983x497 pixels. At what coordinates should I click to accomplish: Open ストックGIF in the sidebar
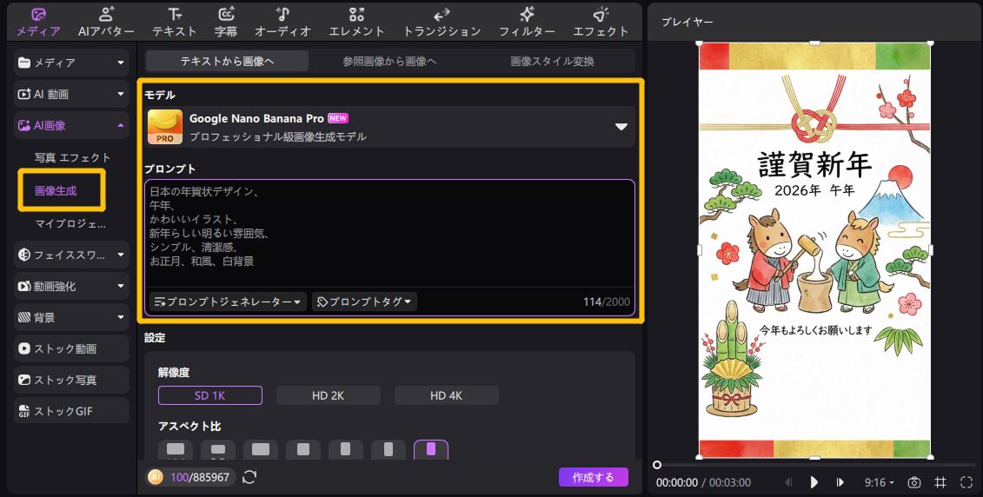pos(71,411)
